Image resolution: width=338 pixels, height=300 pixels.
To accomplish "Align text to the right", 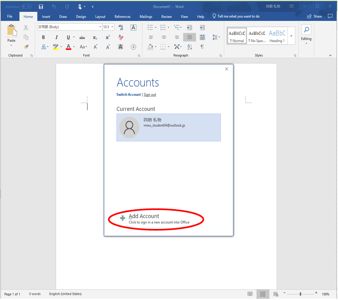I will click(177, 37).
